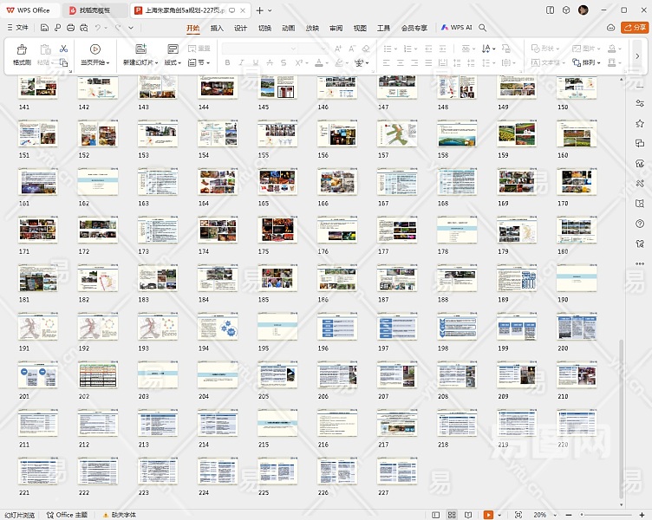The image size is (652, 520).
Task: Click the WPS AI button
Action: click(457, 28)
